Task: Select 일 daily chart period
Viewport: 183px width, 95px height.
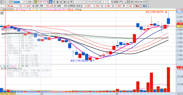Action: click(51, 2)
